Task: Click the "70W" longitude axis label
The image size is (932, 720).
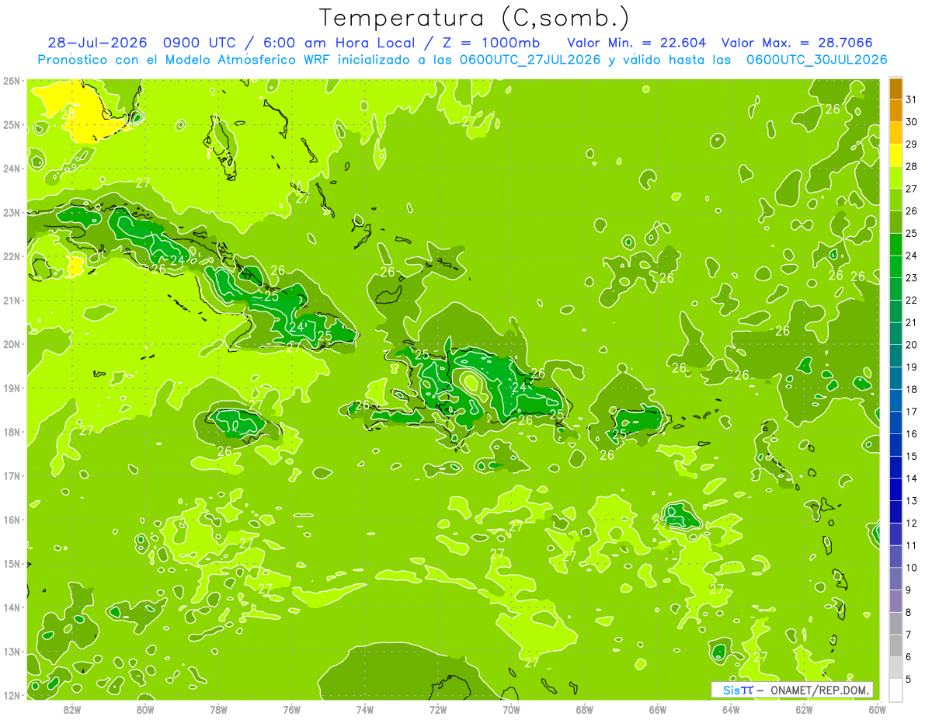Action: tap(511, 709)
